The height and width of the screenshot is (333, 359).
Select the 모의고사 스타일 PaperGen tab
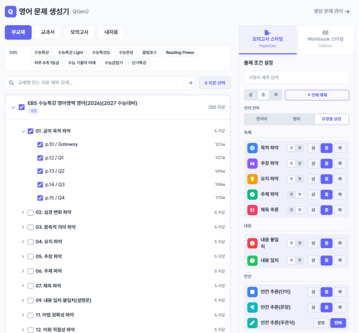267,39
